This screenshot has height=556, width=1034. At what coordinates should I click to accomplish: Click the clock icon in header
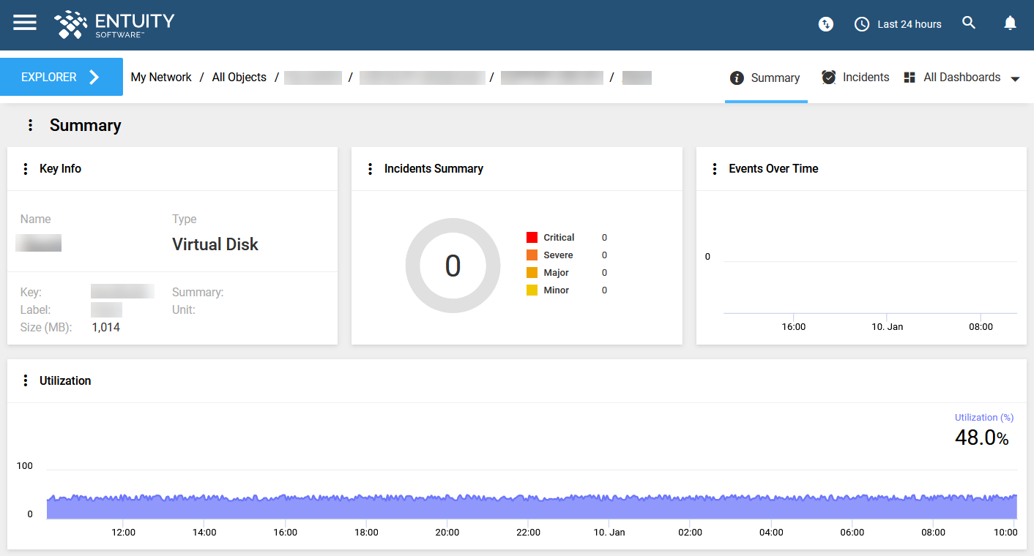point(862,24)
